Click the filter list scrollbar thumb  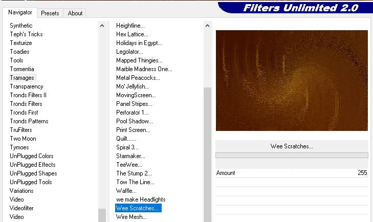[x=207, y=154]
